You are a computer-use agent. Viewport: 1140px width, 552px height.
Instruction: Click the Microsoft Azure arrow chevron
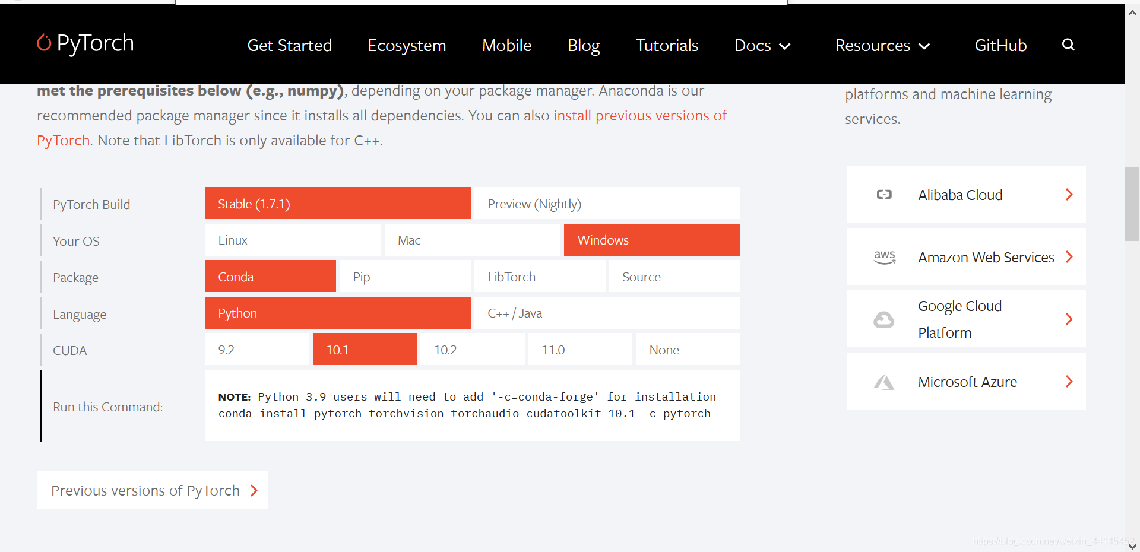pyautogui.click(x=1069, y=382)
